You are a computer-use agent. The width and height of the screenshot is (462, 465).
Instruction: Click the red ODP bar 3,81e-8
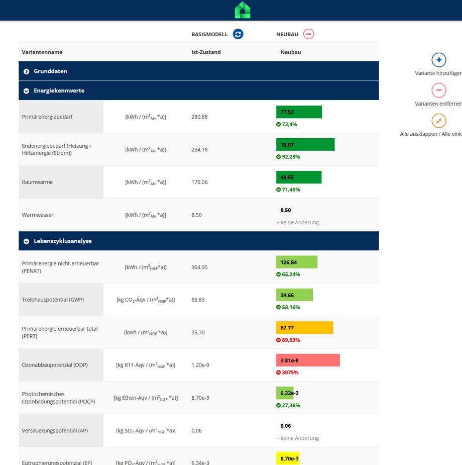click(x=308, y=360)
